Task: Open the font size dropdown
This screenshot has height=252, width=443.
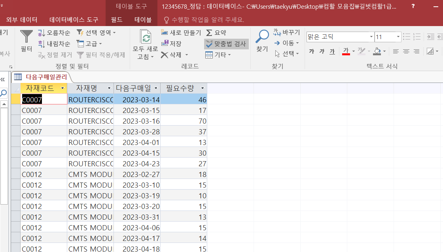Action: (398, 37)
